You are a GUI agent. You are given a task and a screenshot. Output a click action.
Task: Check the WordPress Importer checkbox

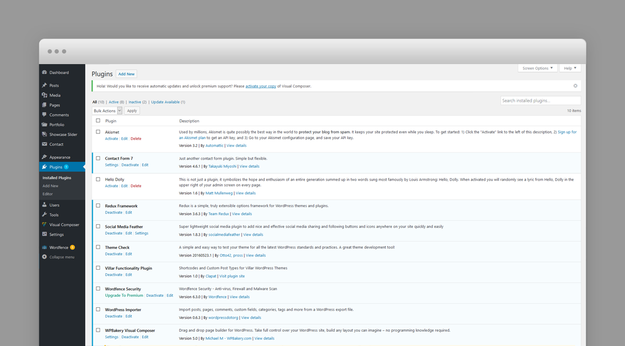tap(98, 309)
